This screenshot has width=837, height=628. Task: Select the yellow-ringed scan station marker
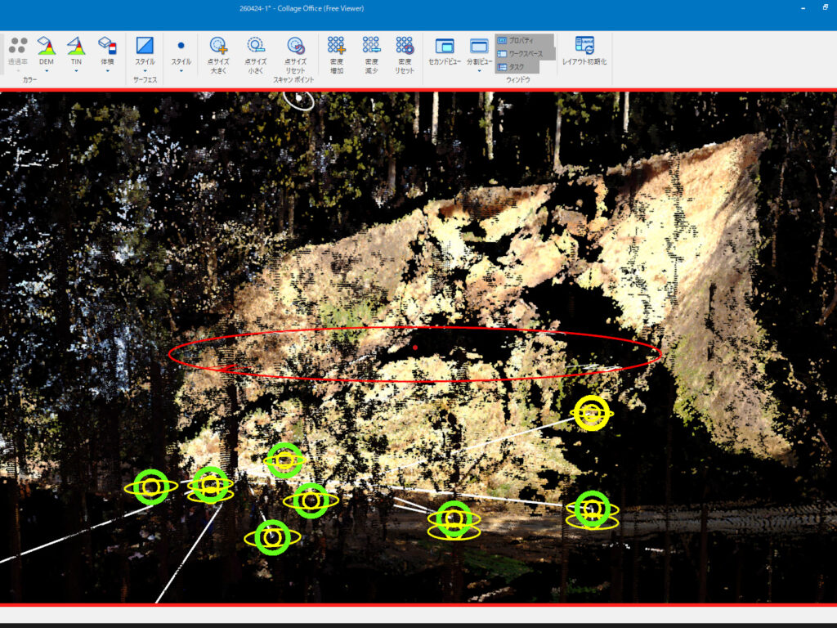pos(591,413)
